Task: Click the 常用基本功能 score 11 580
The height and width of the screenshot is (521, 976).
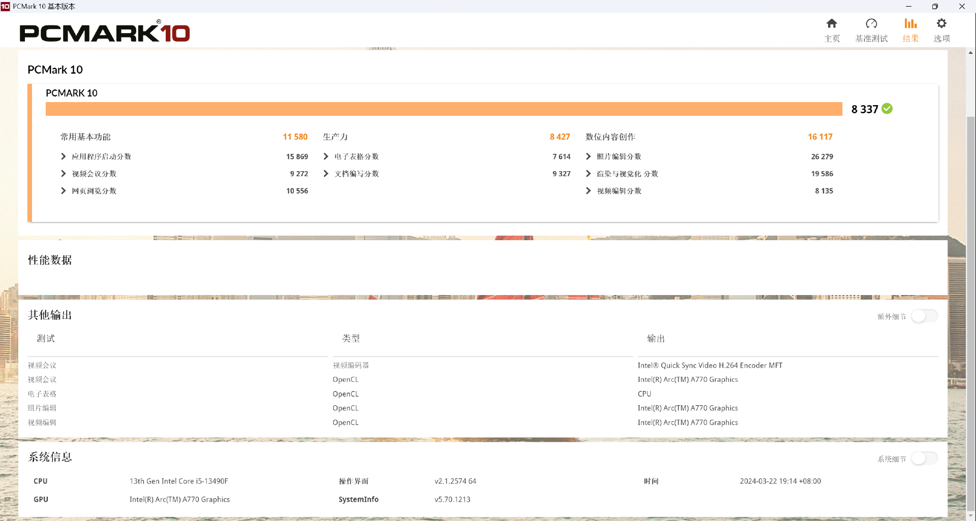Action: (x=295, y=137)
